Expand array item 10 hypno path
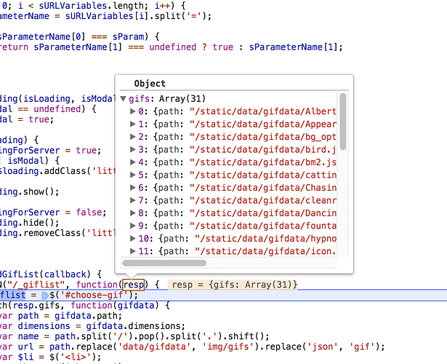 click(132, 238)
